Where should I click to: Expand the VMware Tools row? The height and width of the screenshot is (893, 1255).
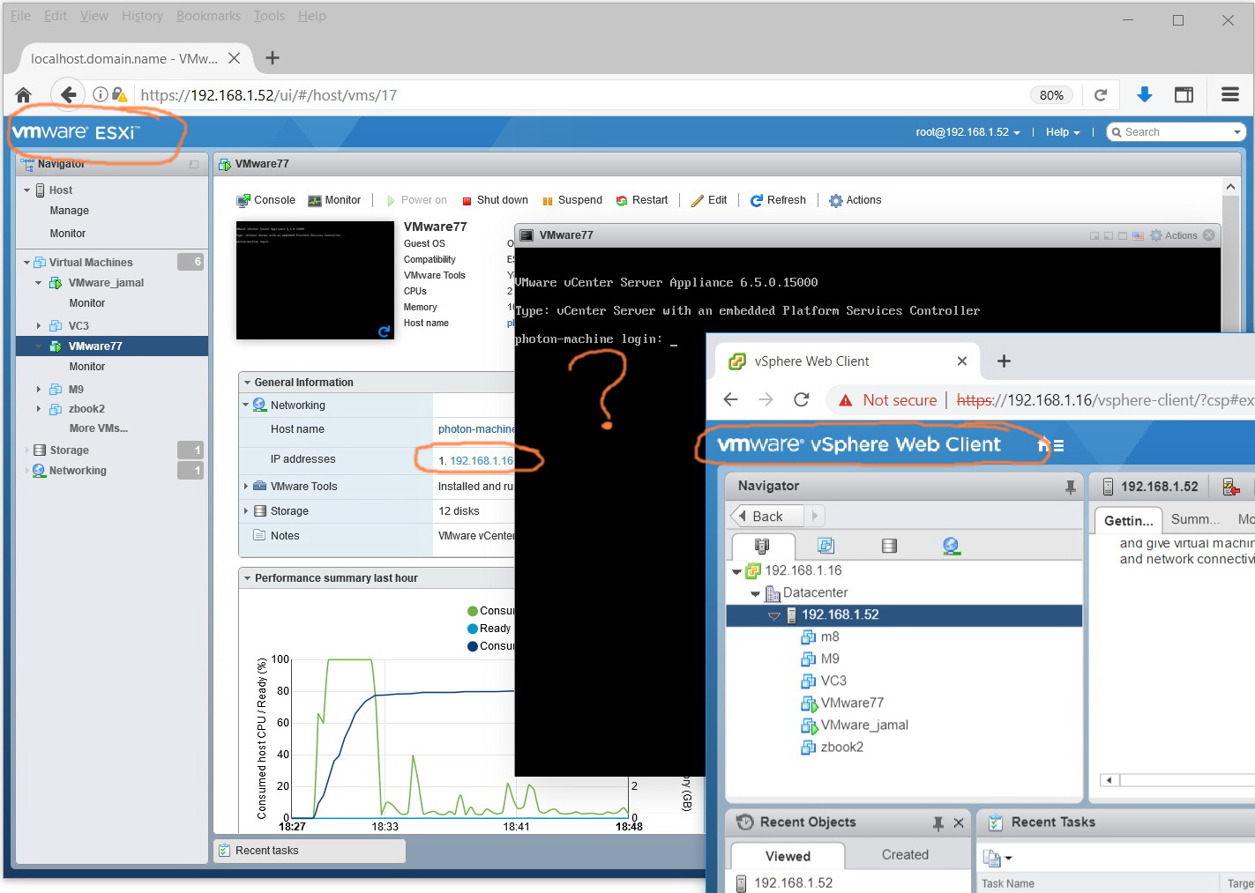[x=246, y=487]
